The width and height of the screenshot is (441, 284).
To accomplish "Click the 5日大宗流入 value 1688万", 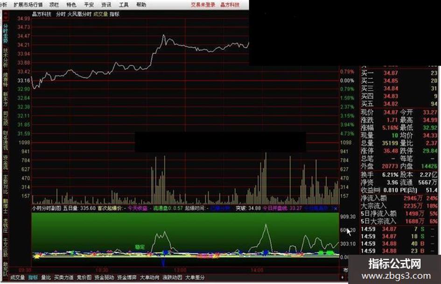I will click(414, 222).
